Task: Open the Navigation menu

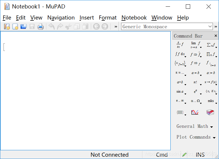Action: pos(61,17)
